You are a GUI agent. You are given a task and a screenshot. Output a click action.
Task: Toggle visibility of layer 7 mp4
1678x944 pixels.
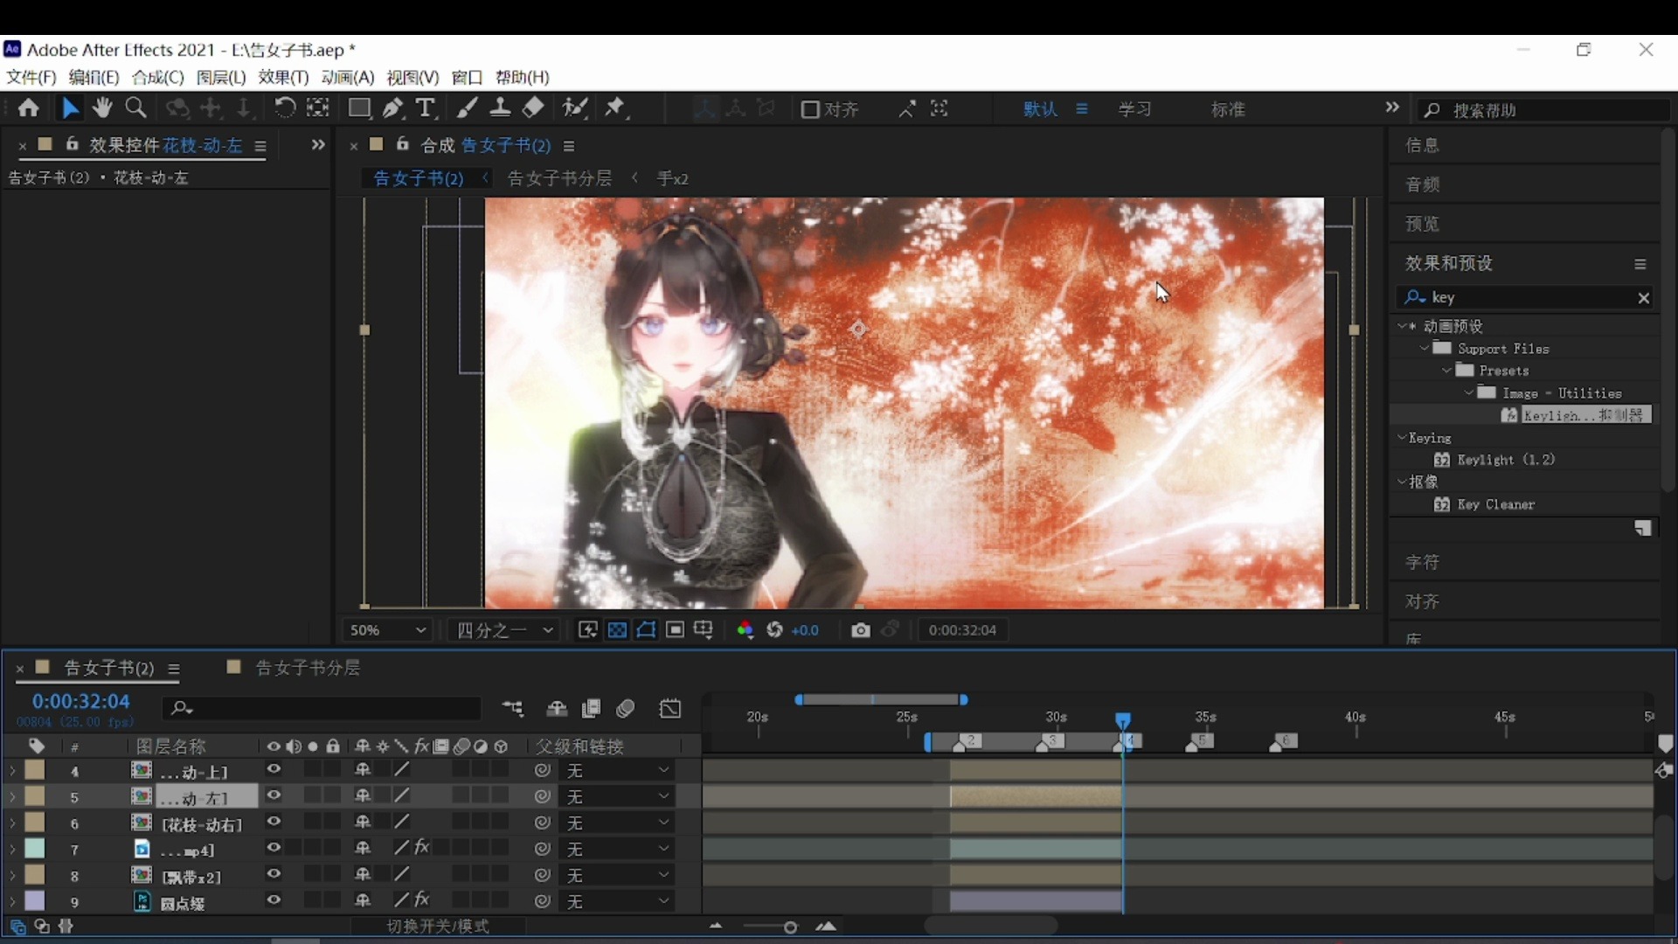tap(274, 848)
